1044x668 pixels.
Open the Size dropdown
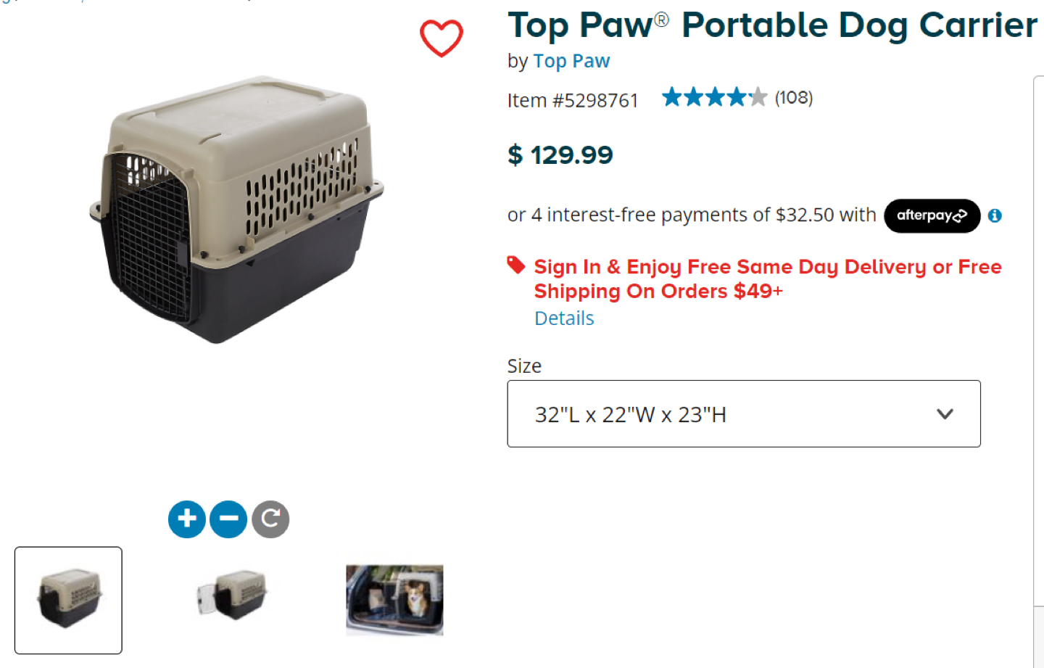pyautogui.click(x=744, y=413)
